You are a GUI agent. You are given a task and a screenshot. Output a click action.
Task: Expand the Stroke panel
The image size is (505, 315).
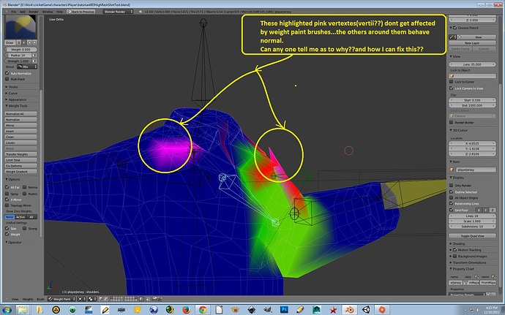12,87
